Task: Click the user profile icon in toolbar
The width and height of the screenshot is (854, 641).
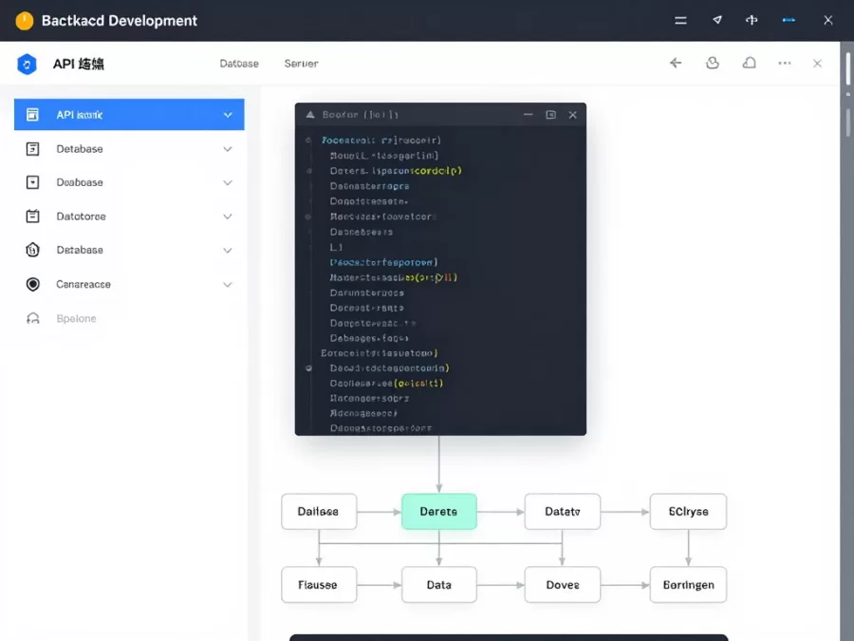Action: click(x=713, y=64)
